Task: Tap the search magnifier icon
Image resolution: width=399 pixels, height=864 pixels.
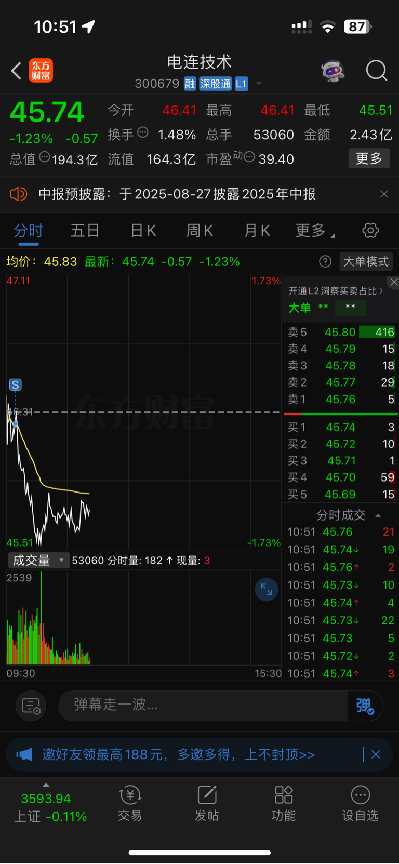Action: pyautogui.click(x=376, y=70)
